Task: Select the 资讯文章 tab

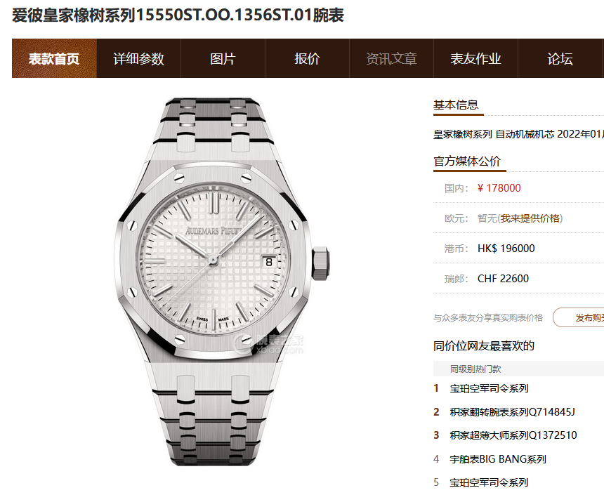Action: (391, 58)
